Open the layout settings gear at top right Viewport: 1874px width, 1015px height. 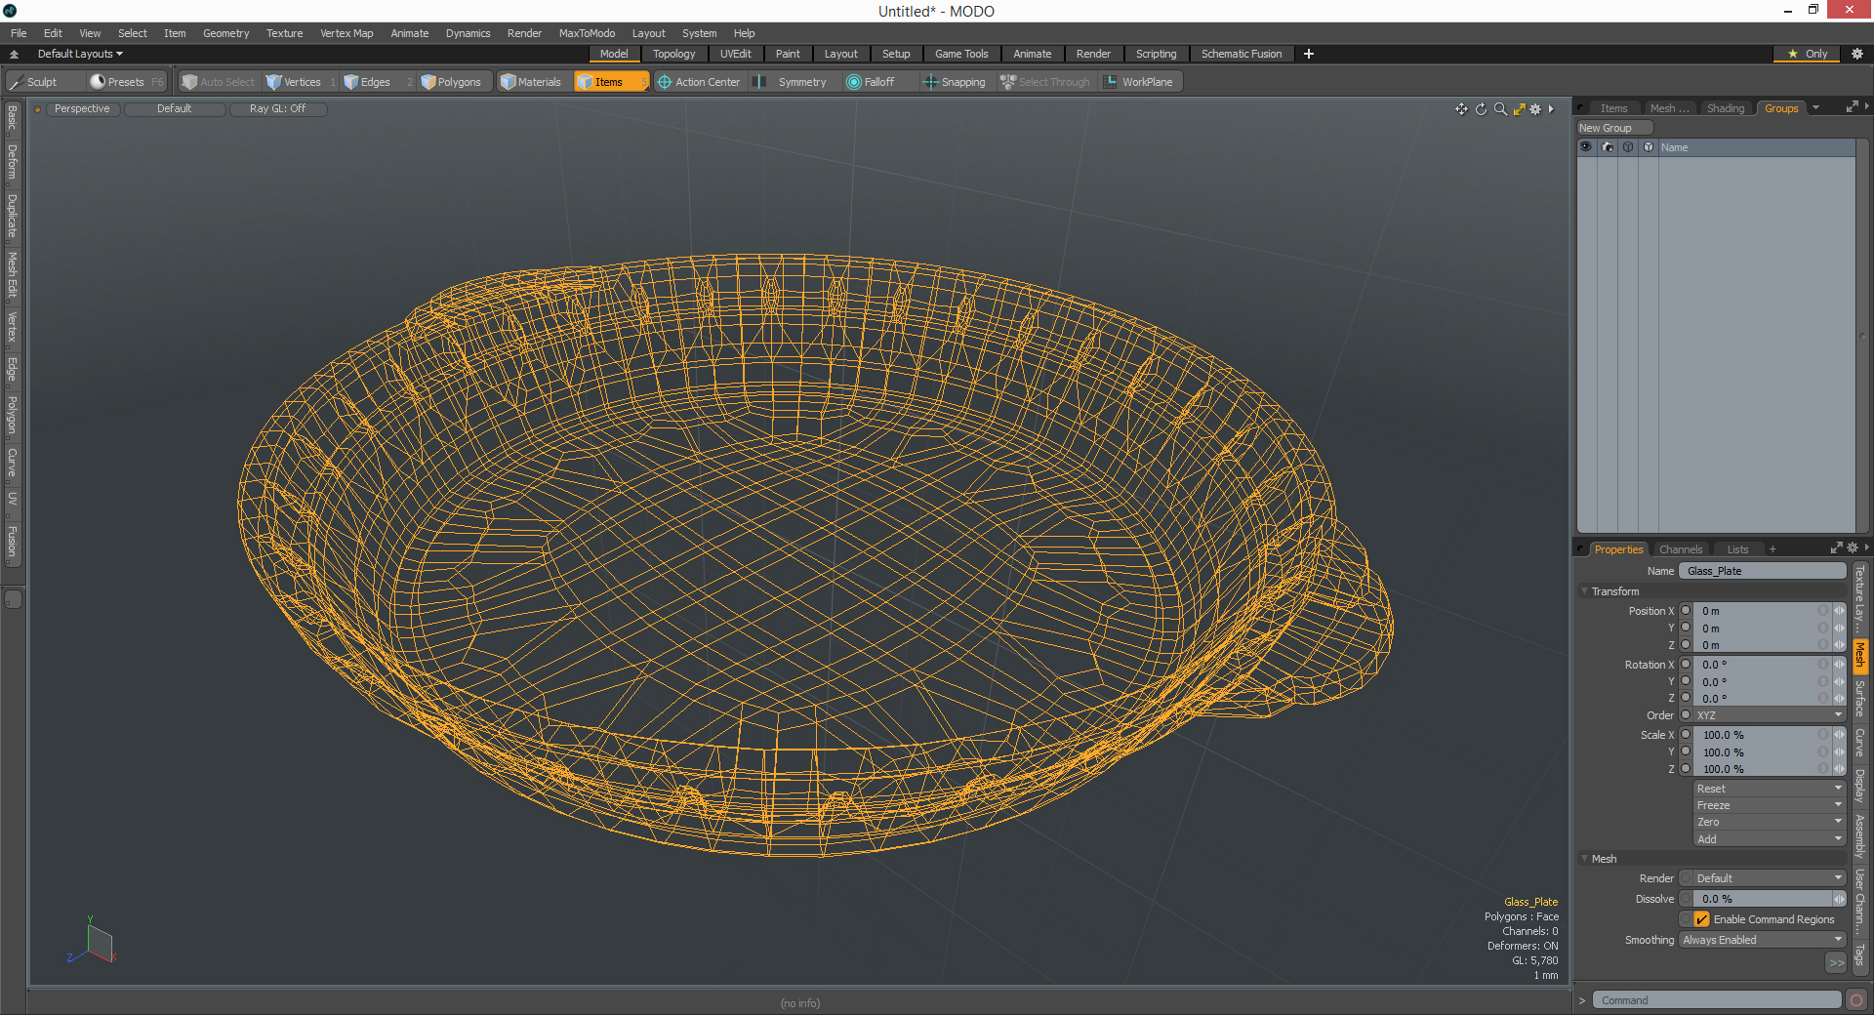[1856, 54]
